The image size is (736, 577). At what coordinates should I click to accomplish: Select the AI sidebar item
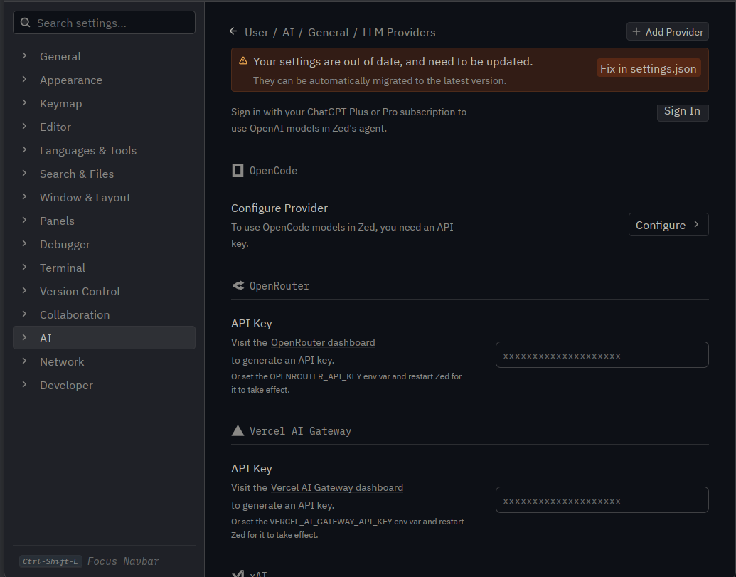point(104,337)
